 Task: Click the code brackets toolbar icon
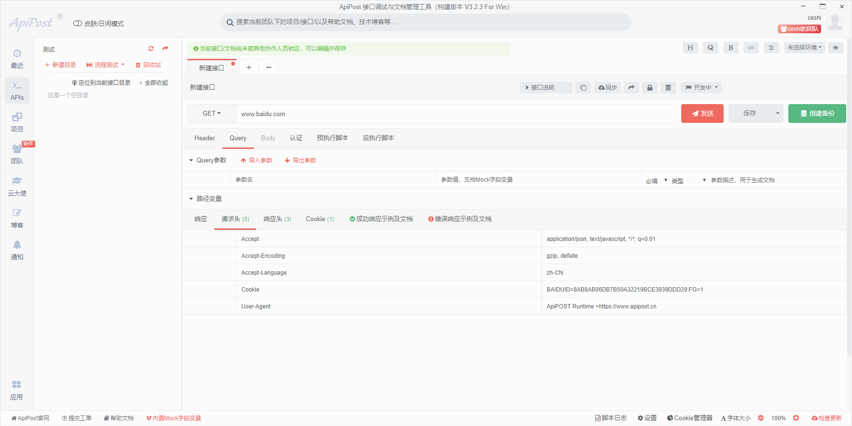(751, 48)
